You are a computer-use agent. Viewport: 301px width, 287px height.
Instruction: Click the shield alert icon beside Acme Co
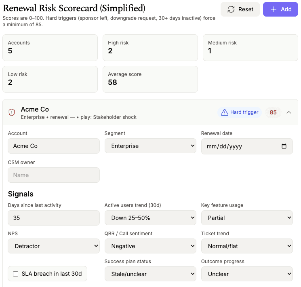(12, 112)
